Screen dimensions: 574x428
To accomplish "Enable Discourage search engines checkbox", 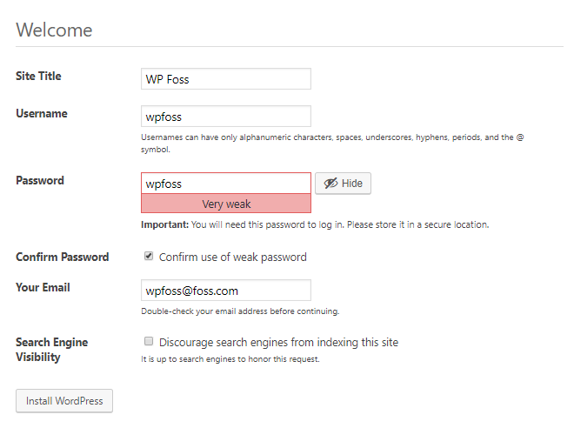I will tap(148, 341).
